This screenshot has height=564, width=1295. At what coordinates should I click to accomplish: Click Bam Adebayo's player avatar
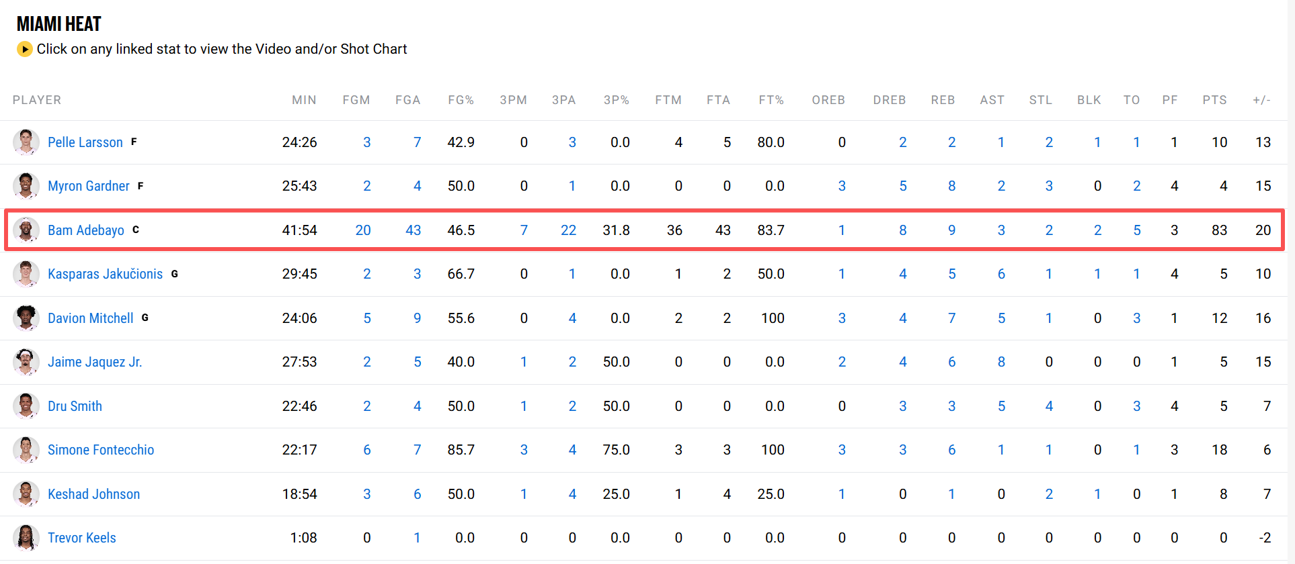[x=26, y=230]
